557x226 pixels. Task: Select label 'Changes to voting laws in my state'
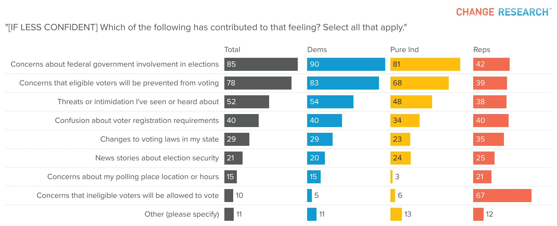(160, 139)
